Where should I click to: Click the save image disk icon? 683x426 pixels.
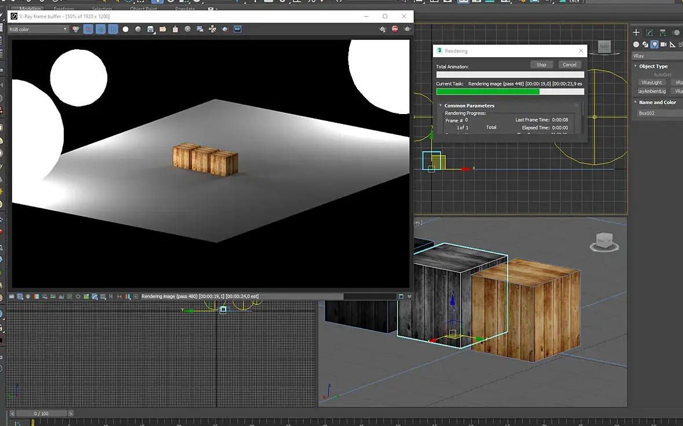150,29
